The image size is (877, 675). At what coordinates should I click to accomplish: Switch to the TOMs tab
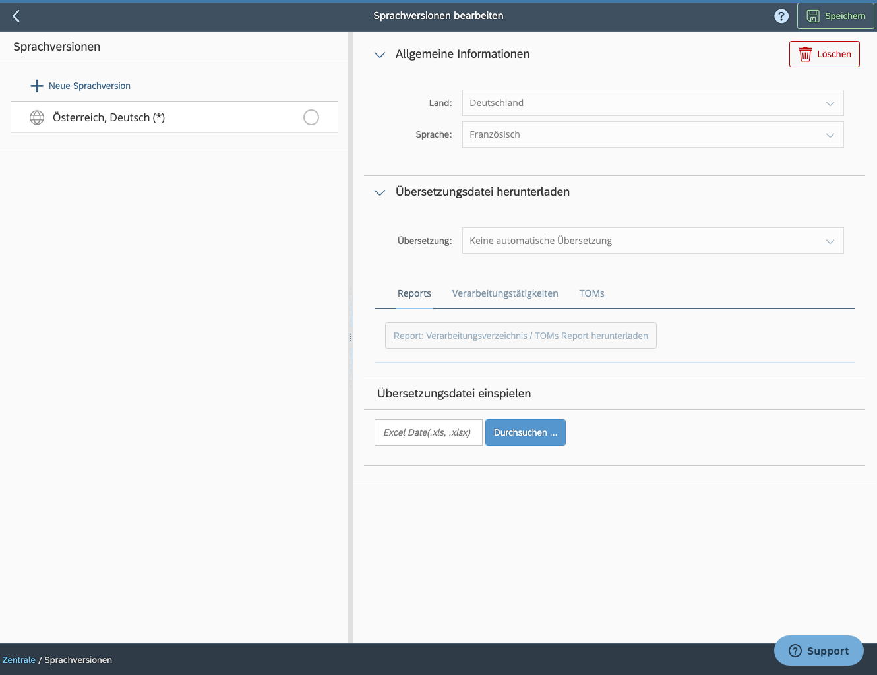tap(591, 293)
